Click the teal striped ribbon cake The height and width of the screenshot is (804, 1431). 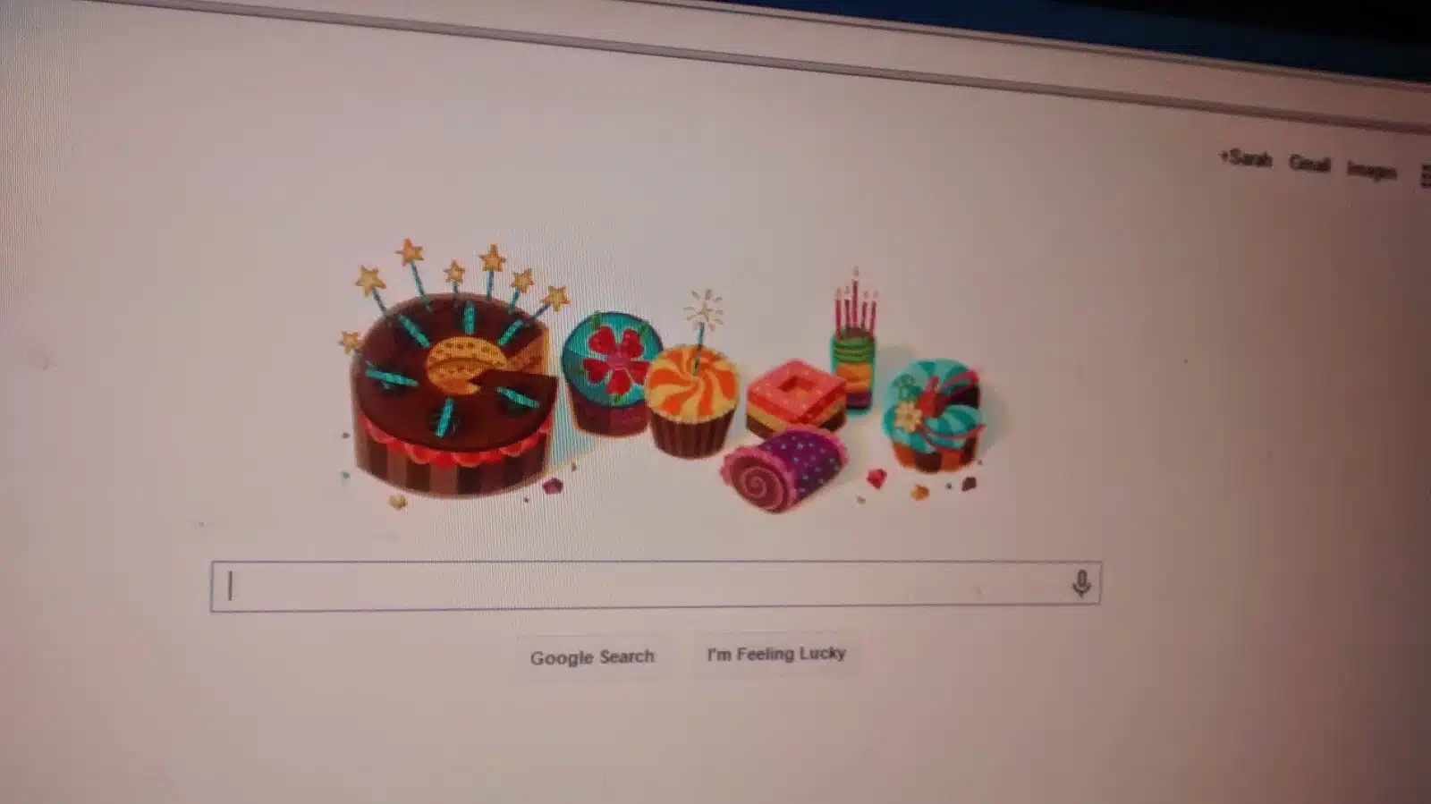933,414
